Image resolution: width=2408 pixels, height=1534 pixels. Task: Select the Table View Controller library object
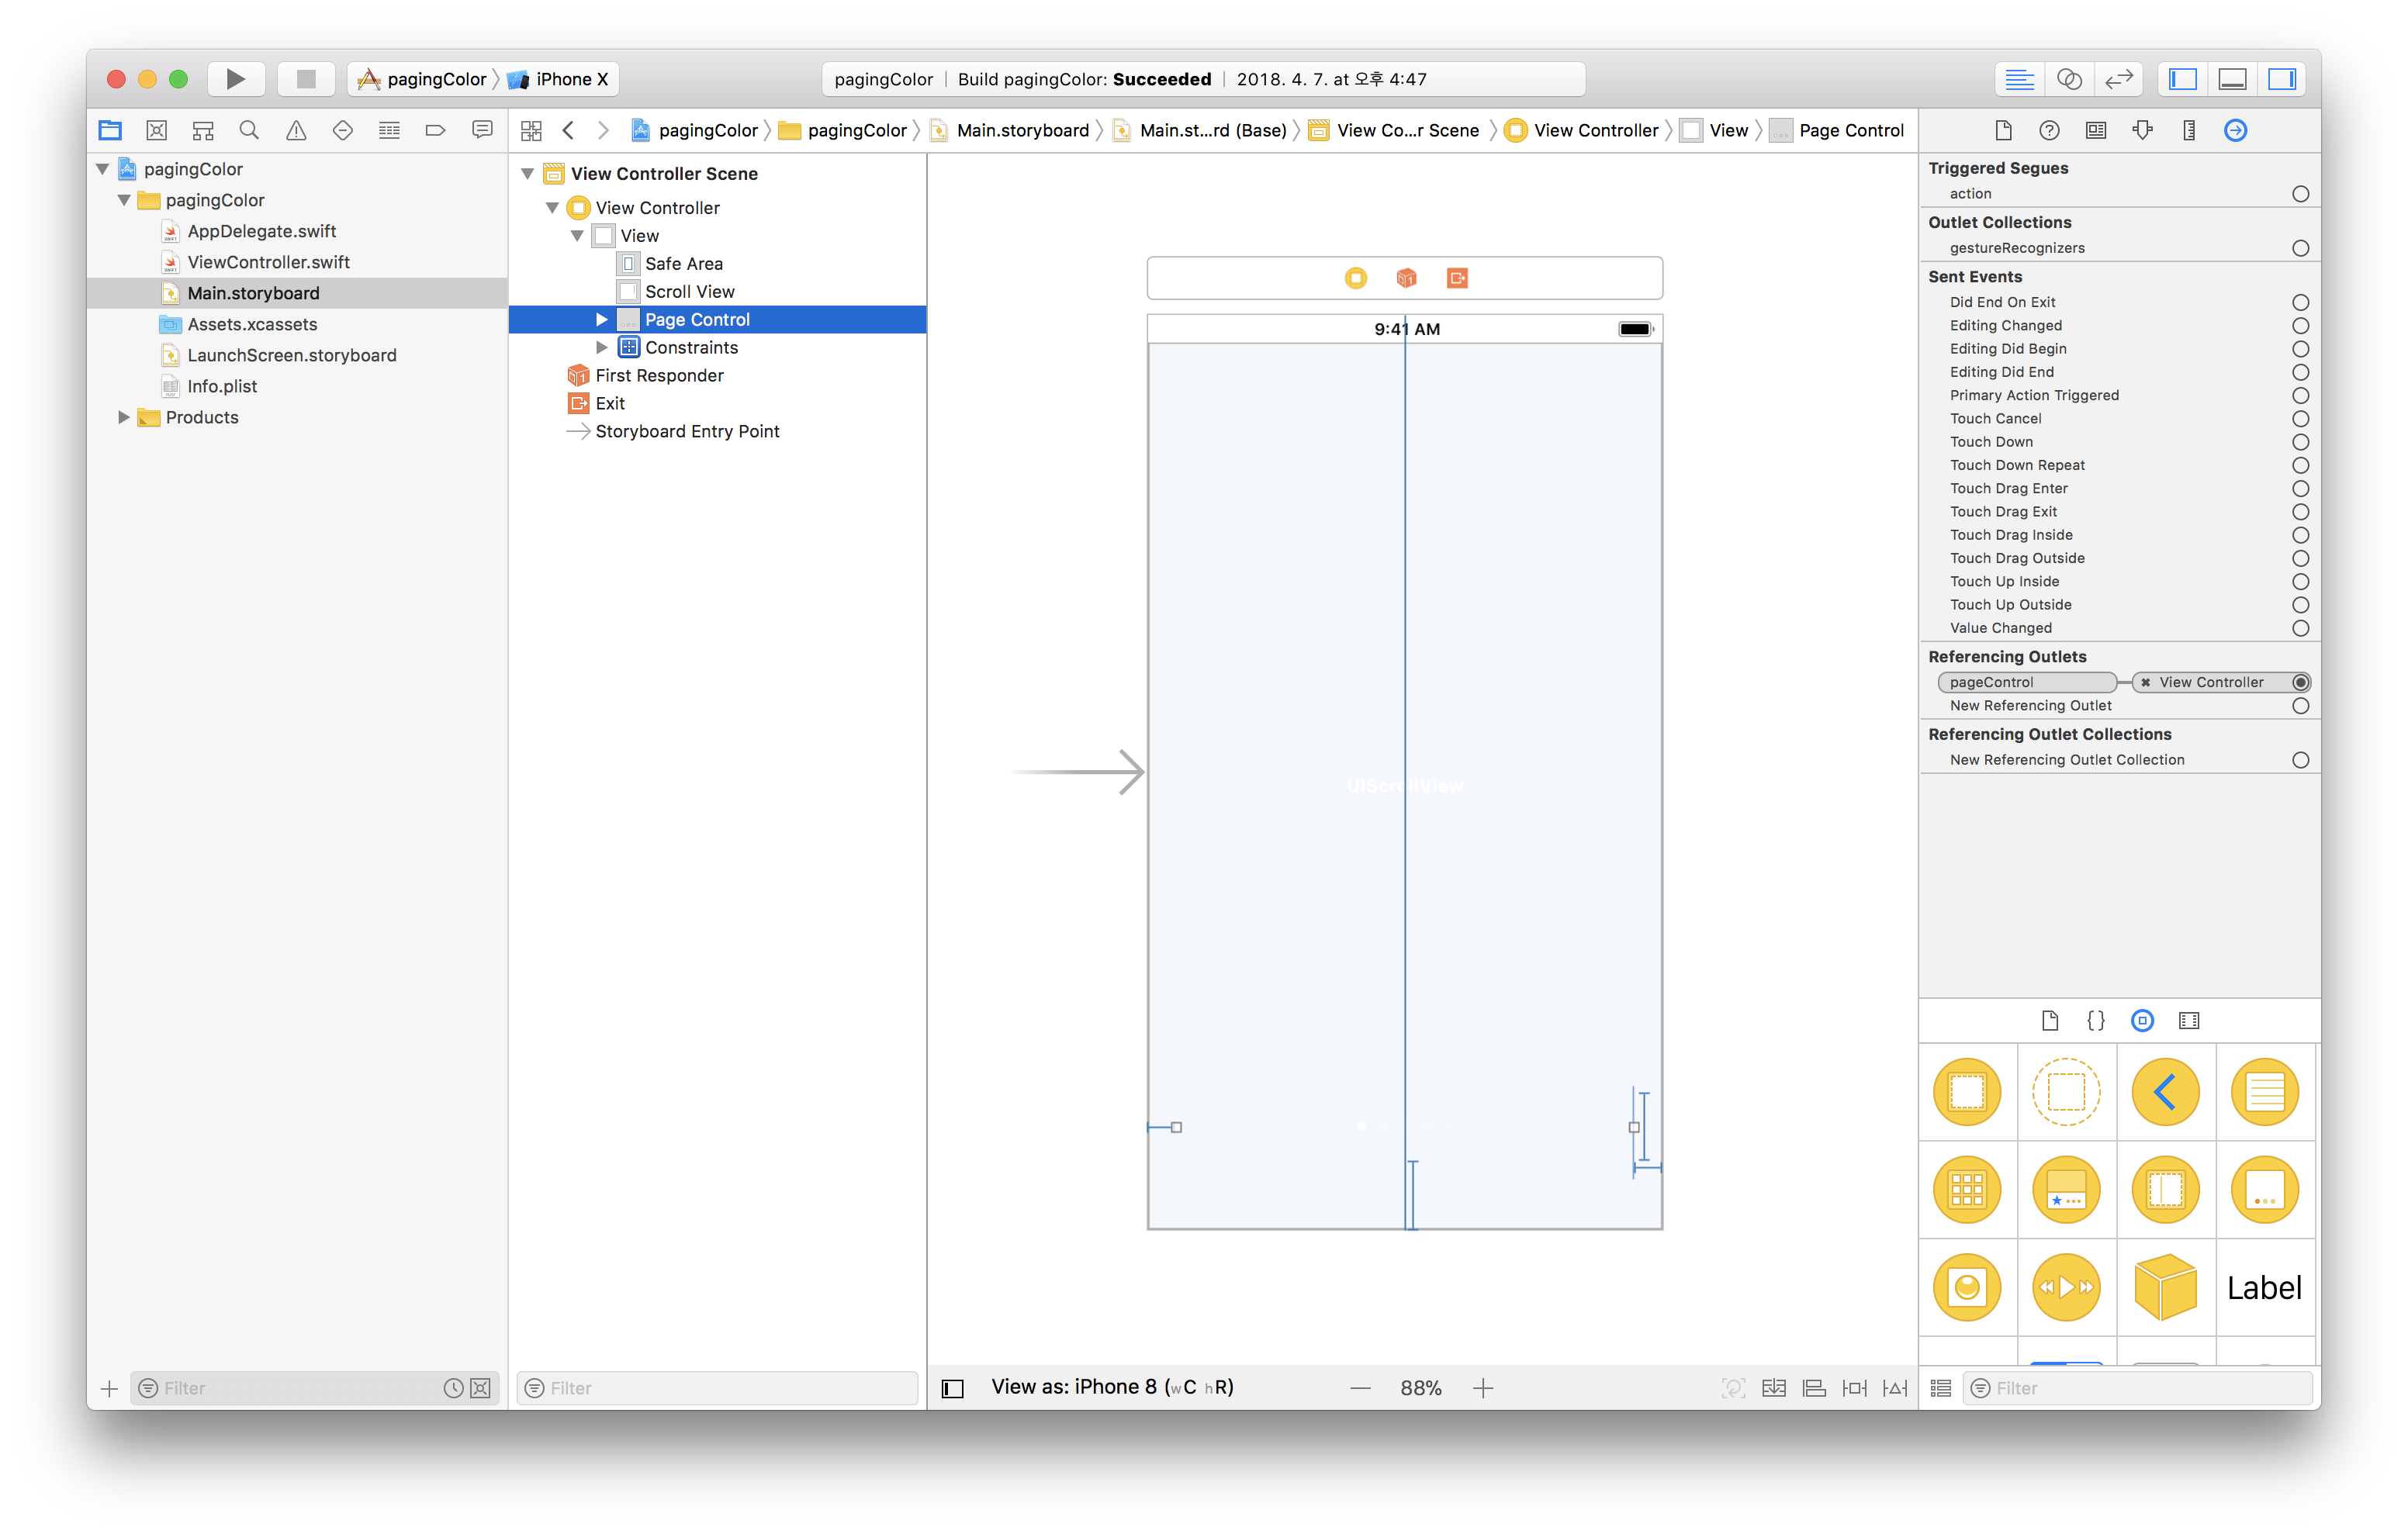click(2264, 1091)
